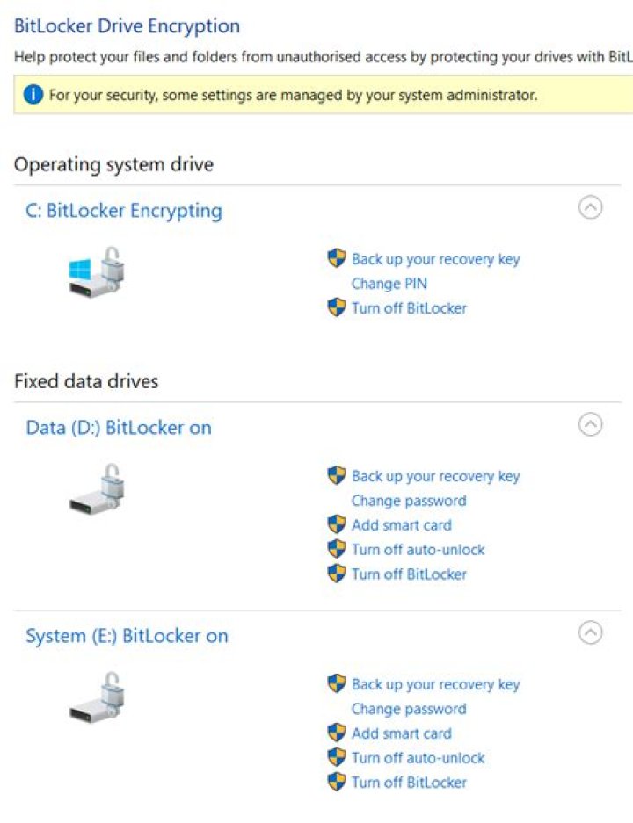
Task: Click the System (E:) drive padlock icon
Action: point(97,697)
